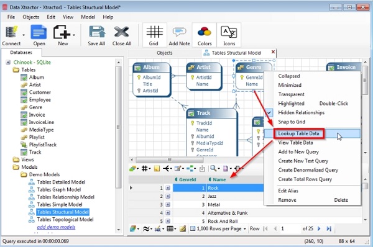The height and width of the screenshot is (247, 373).
Task: Click the table grid icon in results toolbar
Action: 170,229
